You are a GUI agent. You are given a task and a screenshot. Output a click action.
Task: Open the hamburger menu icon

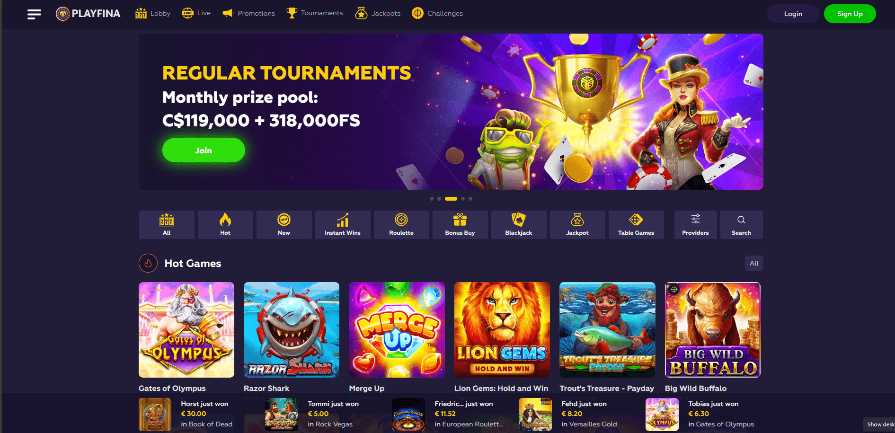[x=34, y=14]
